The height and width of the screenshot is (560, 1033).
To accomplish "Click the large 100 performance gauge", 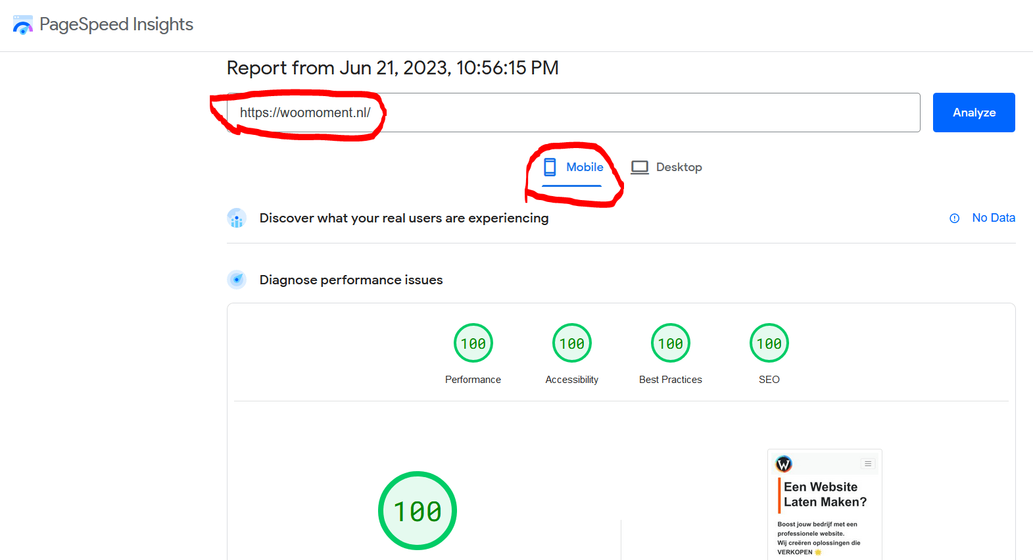I will [418, 511].
